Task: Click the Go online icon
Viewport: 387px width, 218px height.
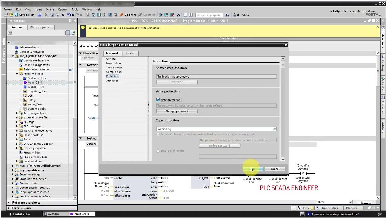Action: (x=122, y=15)
